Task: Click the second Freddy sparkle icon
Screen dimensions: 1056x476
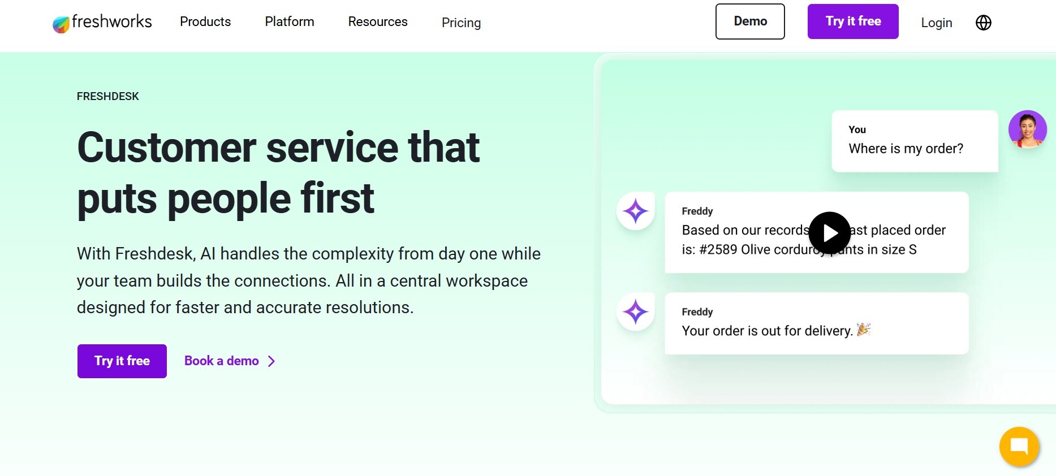Action: [x=635, y=312]
